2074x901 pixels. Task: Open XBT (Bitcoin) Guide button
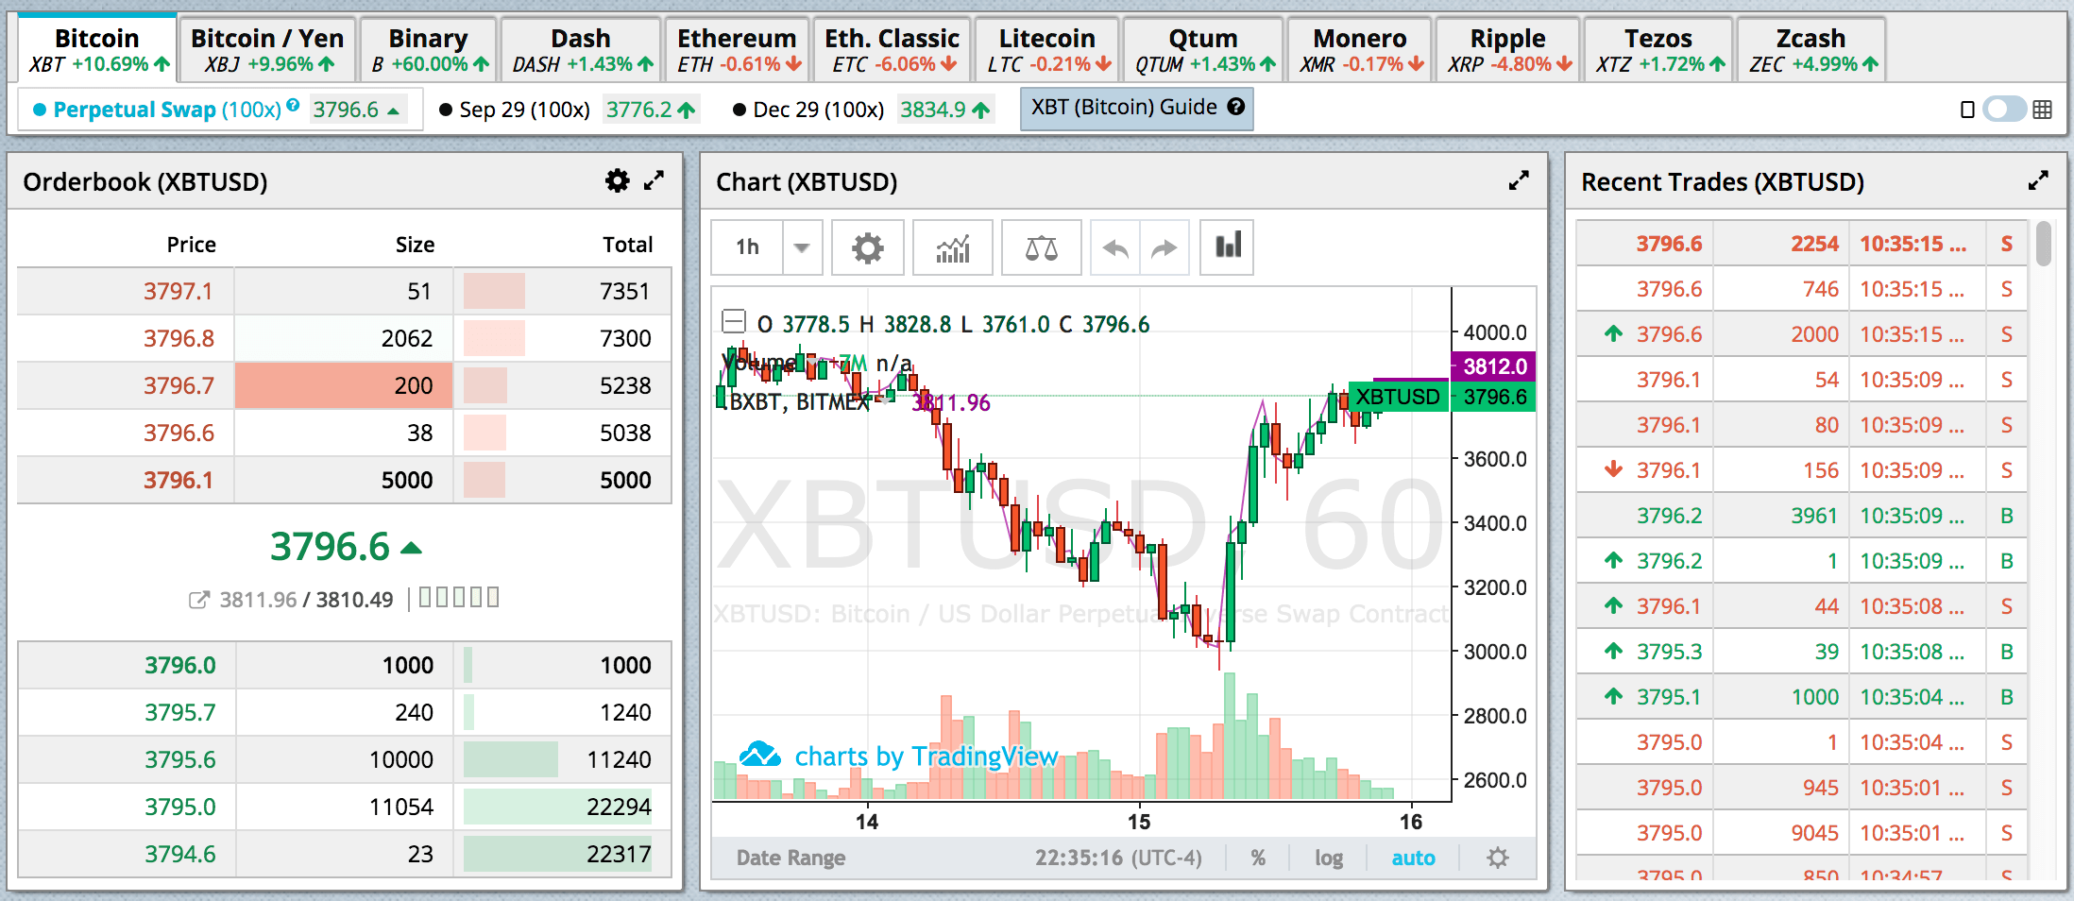(x=1136, y=108)
